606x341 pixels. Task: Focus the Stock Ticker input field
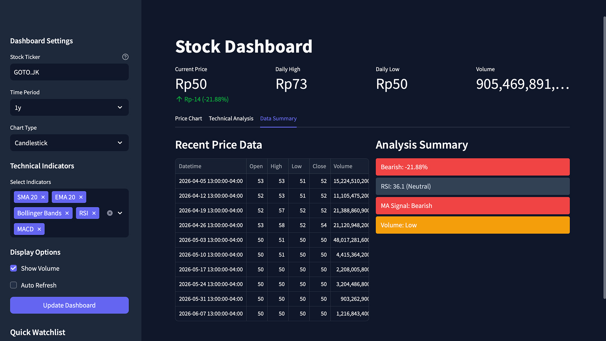coord(69,72)
